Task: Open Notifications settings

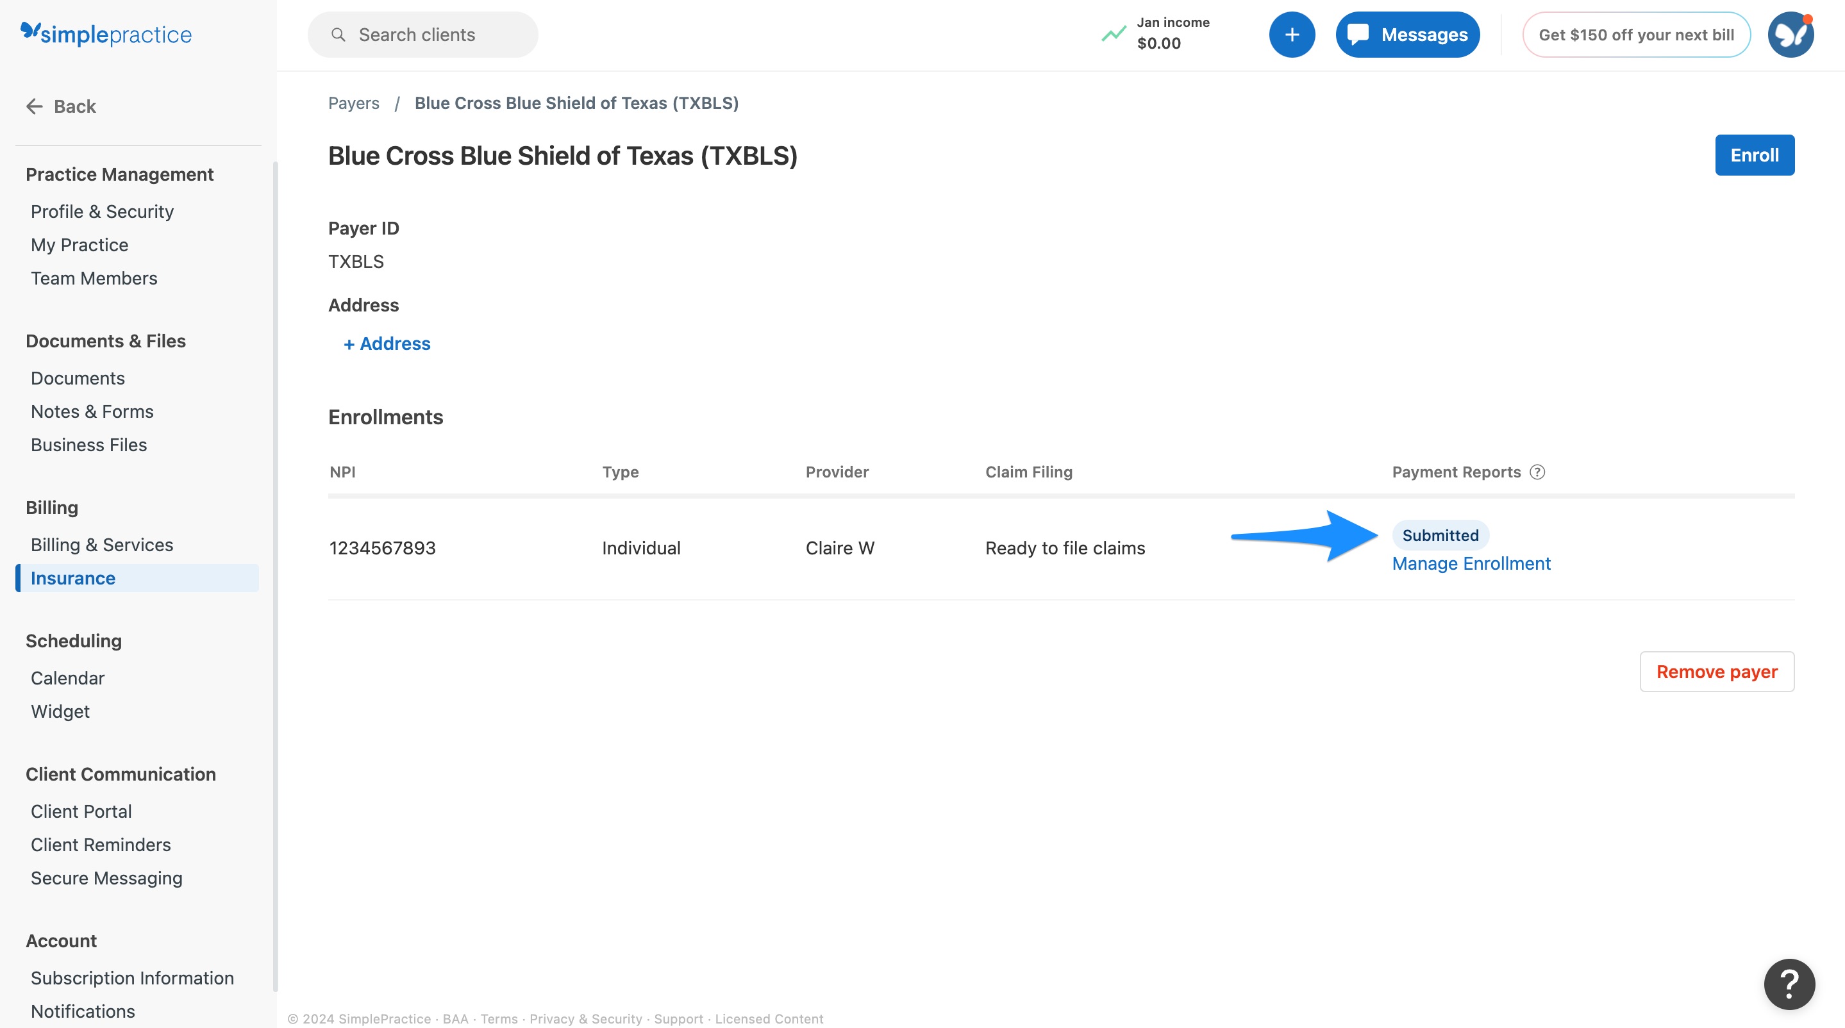Action: tap(83, 1011)
